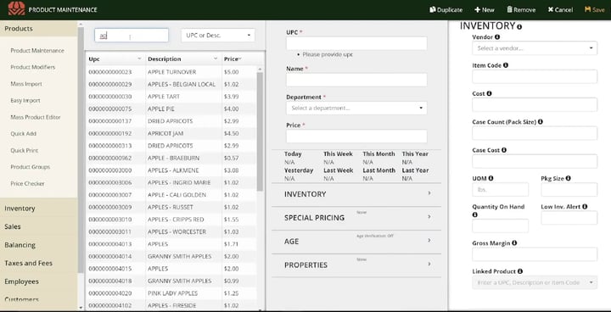Open the UPC or Desc. search type dropdown
This screenshot has height=312, width=611.
pyautogui.click(x=218, y=36)
